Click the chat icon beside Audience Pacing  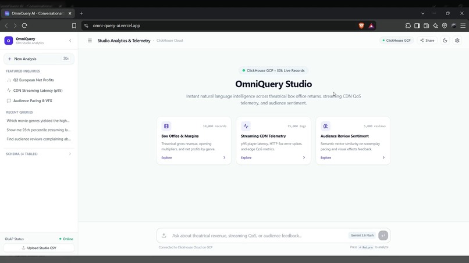(9, 100)
